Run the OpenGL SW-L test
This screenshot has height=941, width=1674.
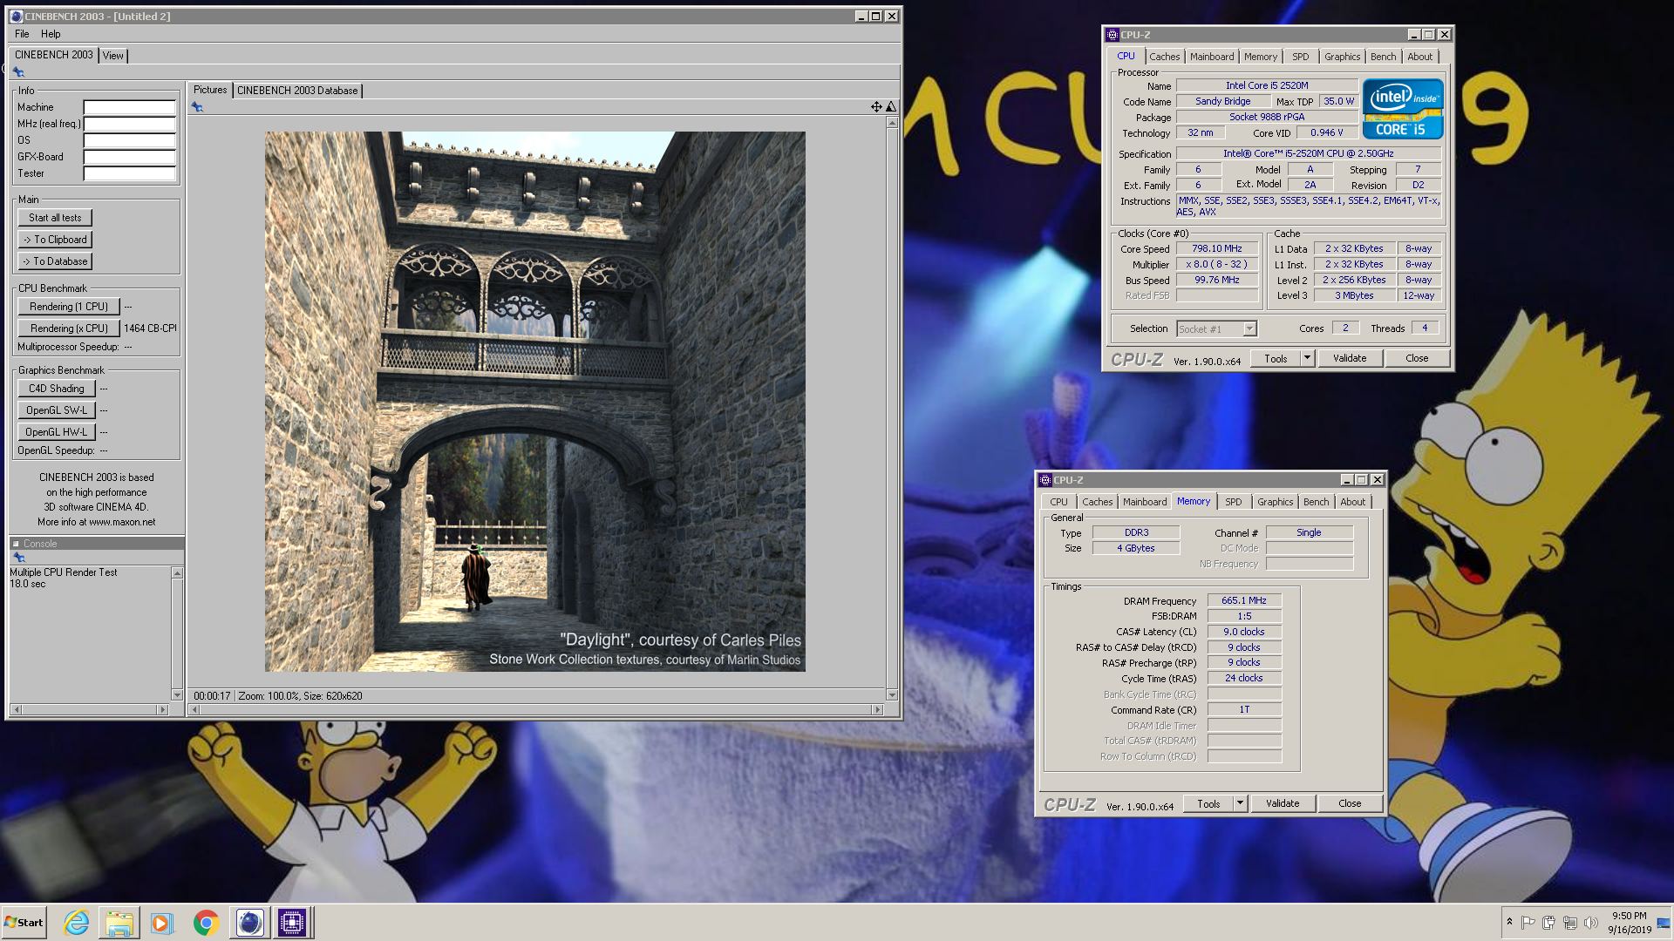coord(57,410)
